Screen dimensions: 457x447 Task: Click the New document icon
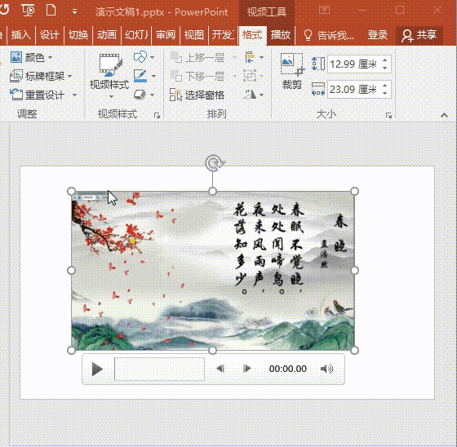point(51,11)
